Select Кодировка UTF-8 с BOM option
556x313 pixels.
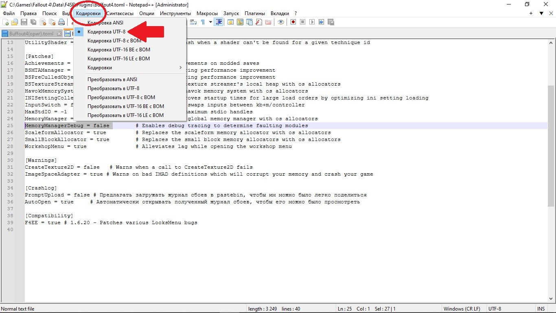tap(114, 41)
